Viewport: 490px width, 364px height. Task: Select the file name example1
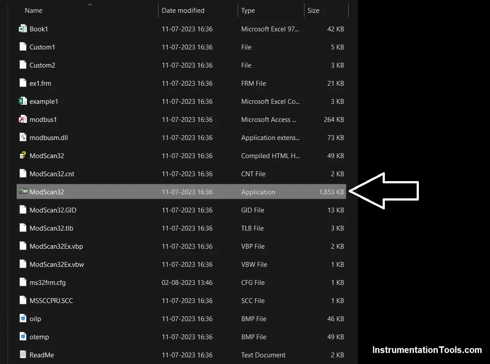coord(44,102)
